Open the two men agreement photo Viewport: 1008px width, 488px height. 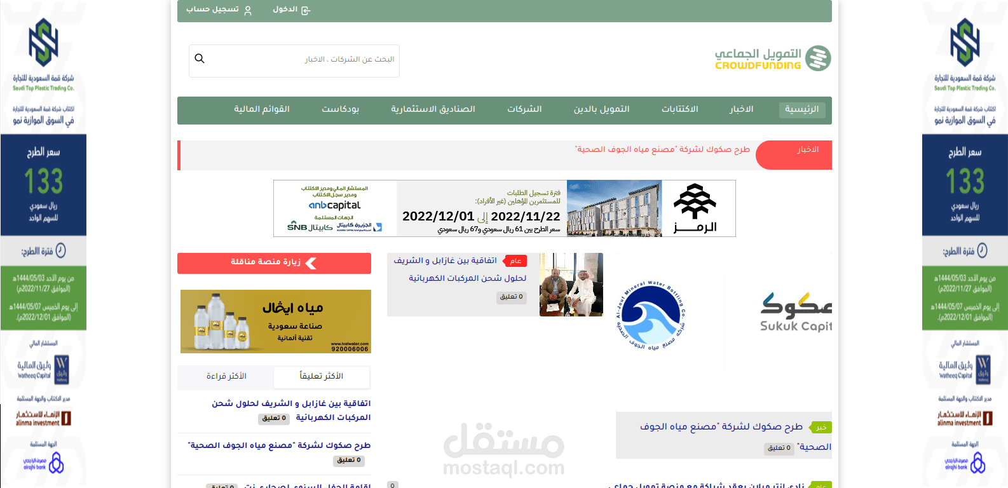tap(571, 285)
